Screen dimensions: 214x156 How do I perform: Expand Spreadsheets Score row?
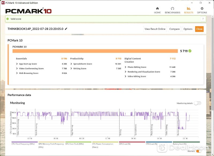tap(71, 64)
